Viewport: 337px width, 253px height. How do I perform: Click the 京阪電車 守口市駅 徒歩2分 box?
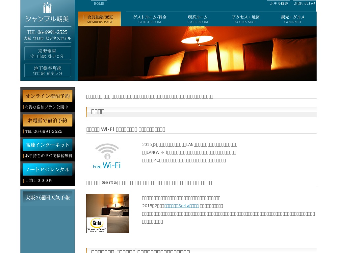tap(47, 53)
